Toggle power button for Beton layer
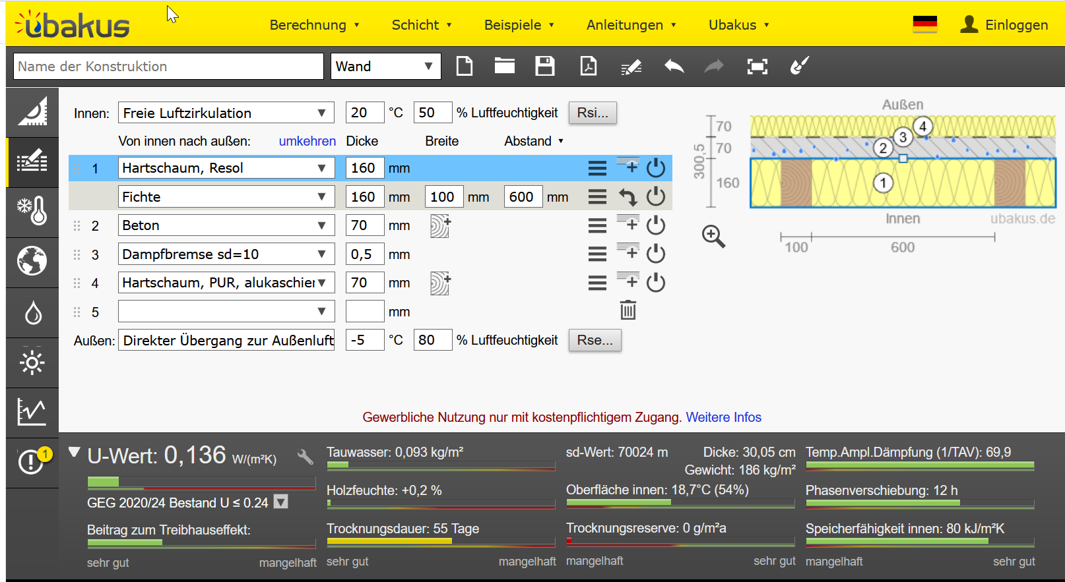The height and width of the screenshot is (582, 1065). (655, 225)
